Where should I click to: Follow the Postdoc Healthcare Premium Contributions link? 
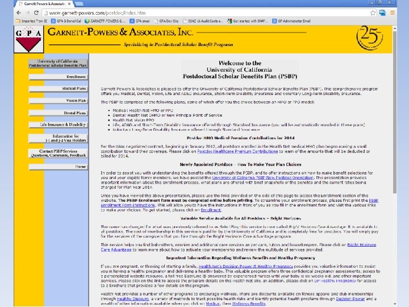(x=237, y=151)
